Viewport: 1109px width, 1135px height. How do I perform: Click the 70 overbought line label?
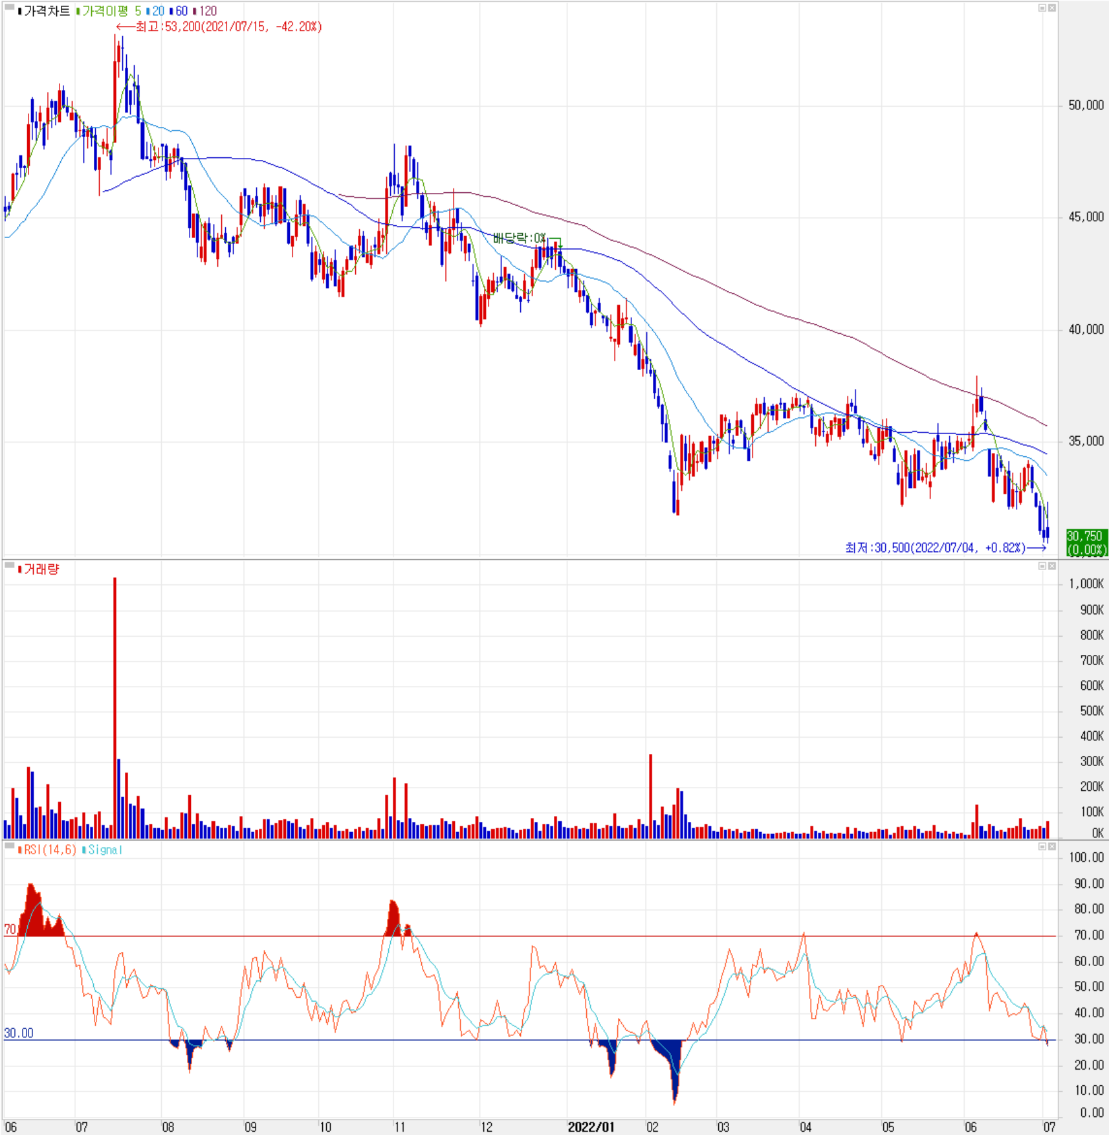10,929
